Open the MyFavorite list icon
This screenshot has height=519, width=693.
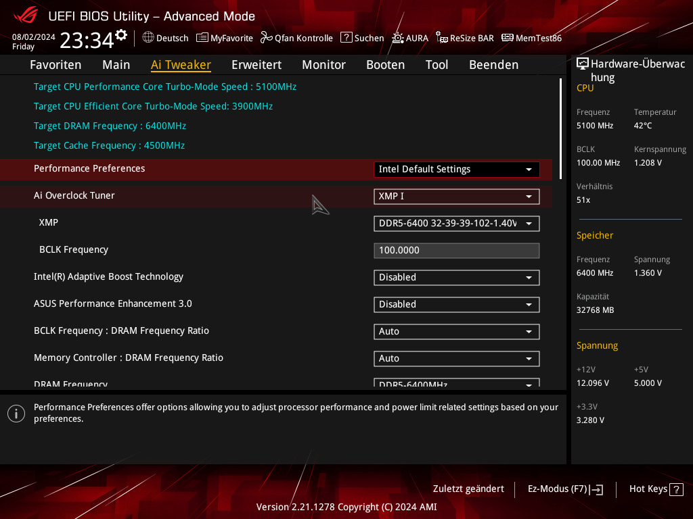[202, 38]
